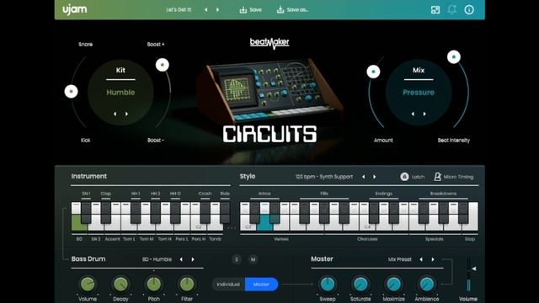Click the Ride black key
Image resolution: width=539 pixels, height=303 pixels.
pyautogui.click(x=225, y=212)
